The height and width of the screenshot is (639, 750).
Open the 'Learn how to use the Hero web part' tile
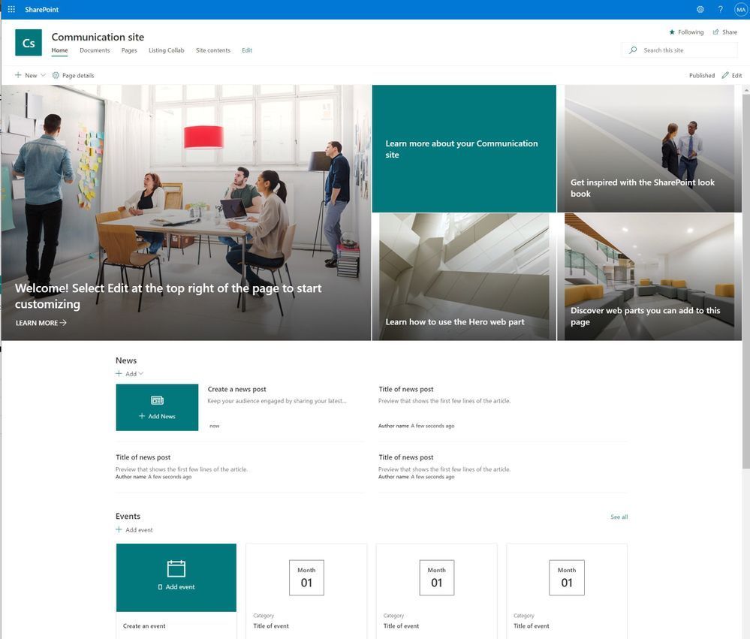(x=464, y=277)
